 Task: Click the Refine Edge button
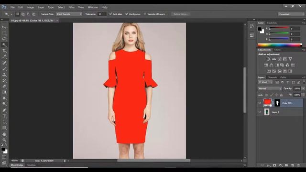coord(181,14)
